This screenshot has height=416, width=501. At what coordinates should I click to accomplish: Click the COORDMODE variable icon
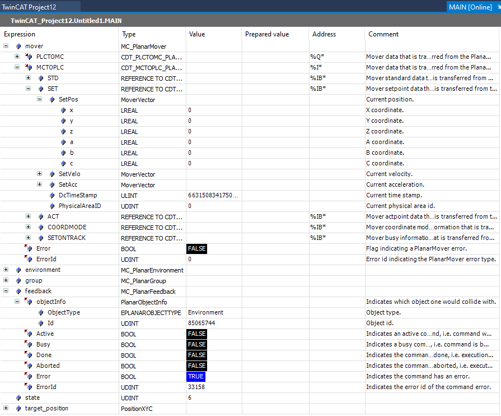coord(41,227)
